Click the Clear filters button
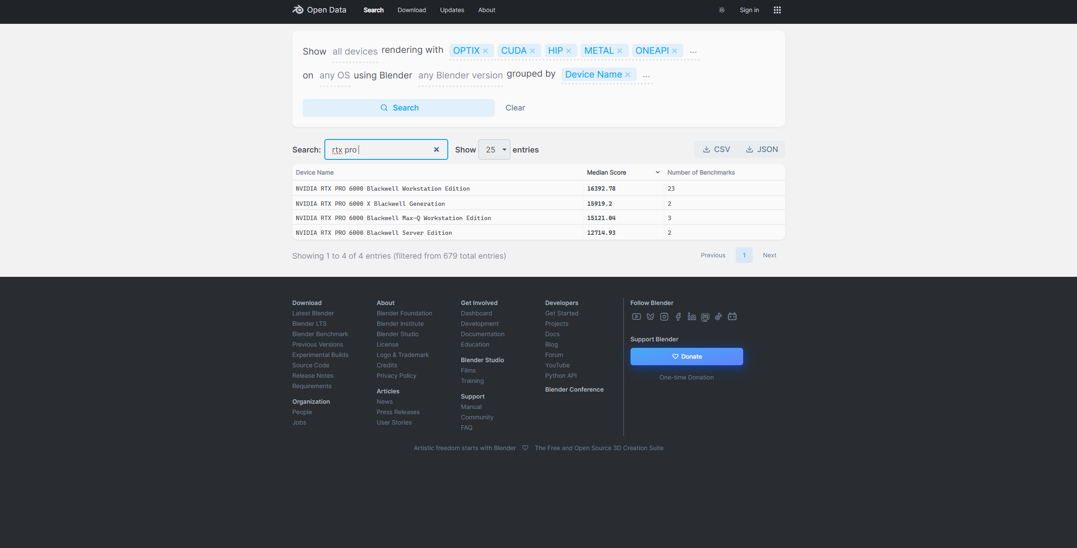 pyautogui.click(x=515, y=108)
